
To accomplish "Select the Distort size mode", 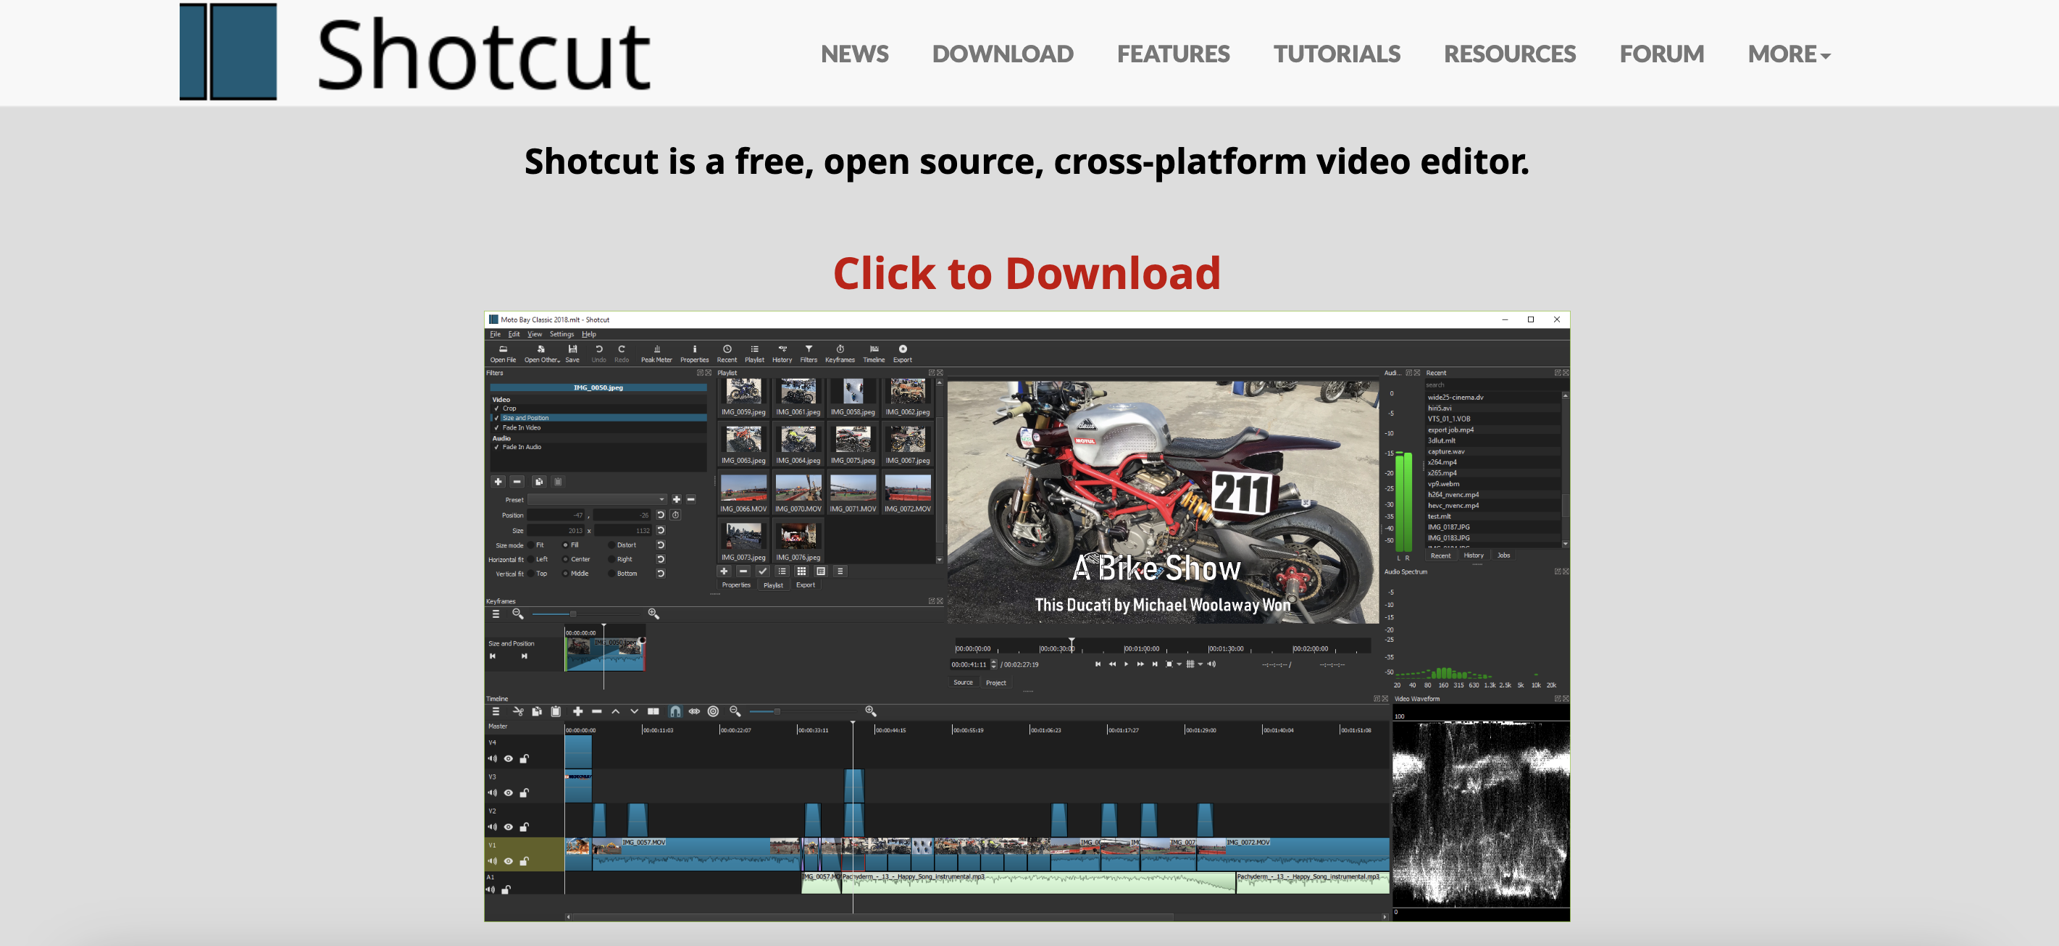I will point(611,545).
